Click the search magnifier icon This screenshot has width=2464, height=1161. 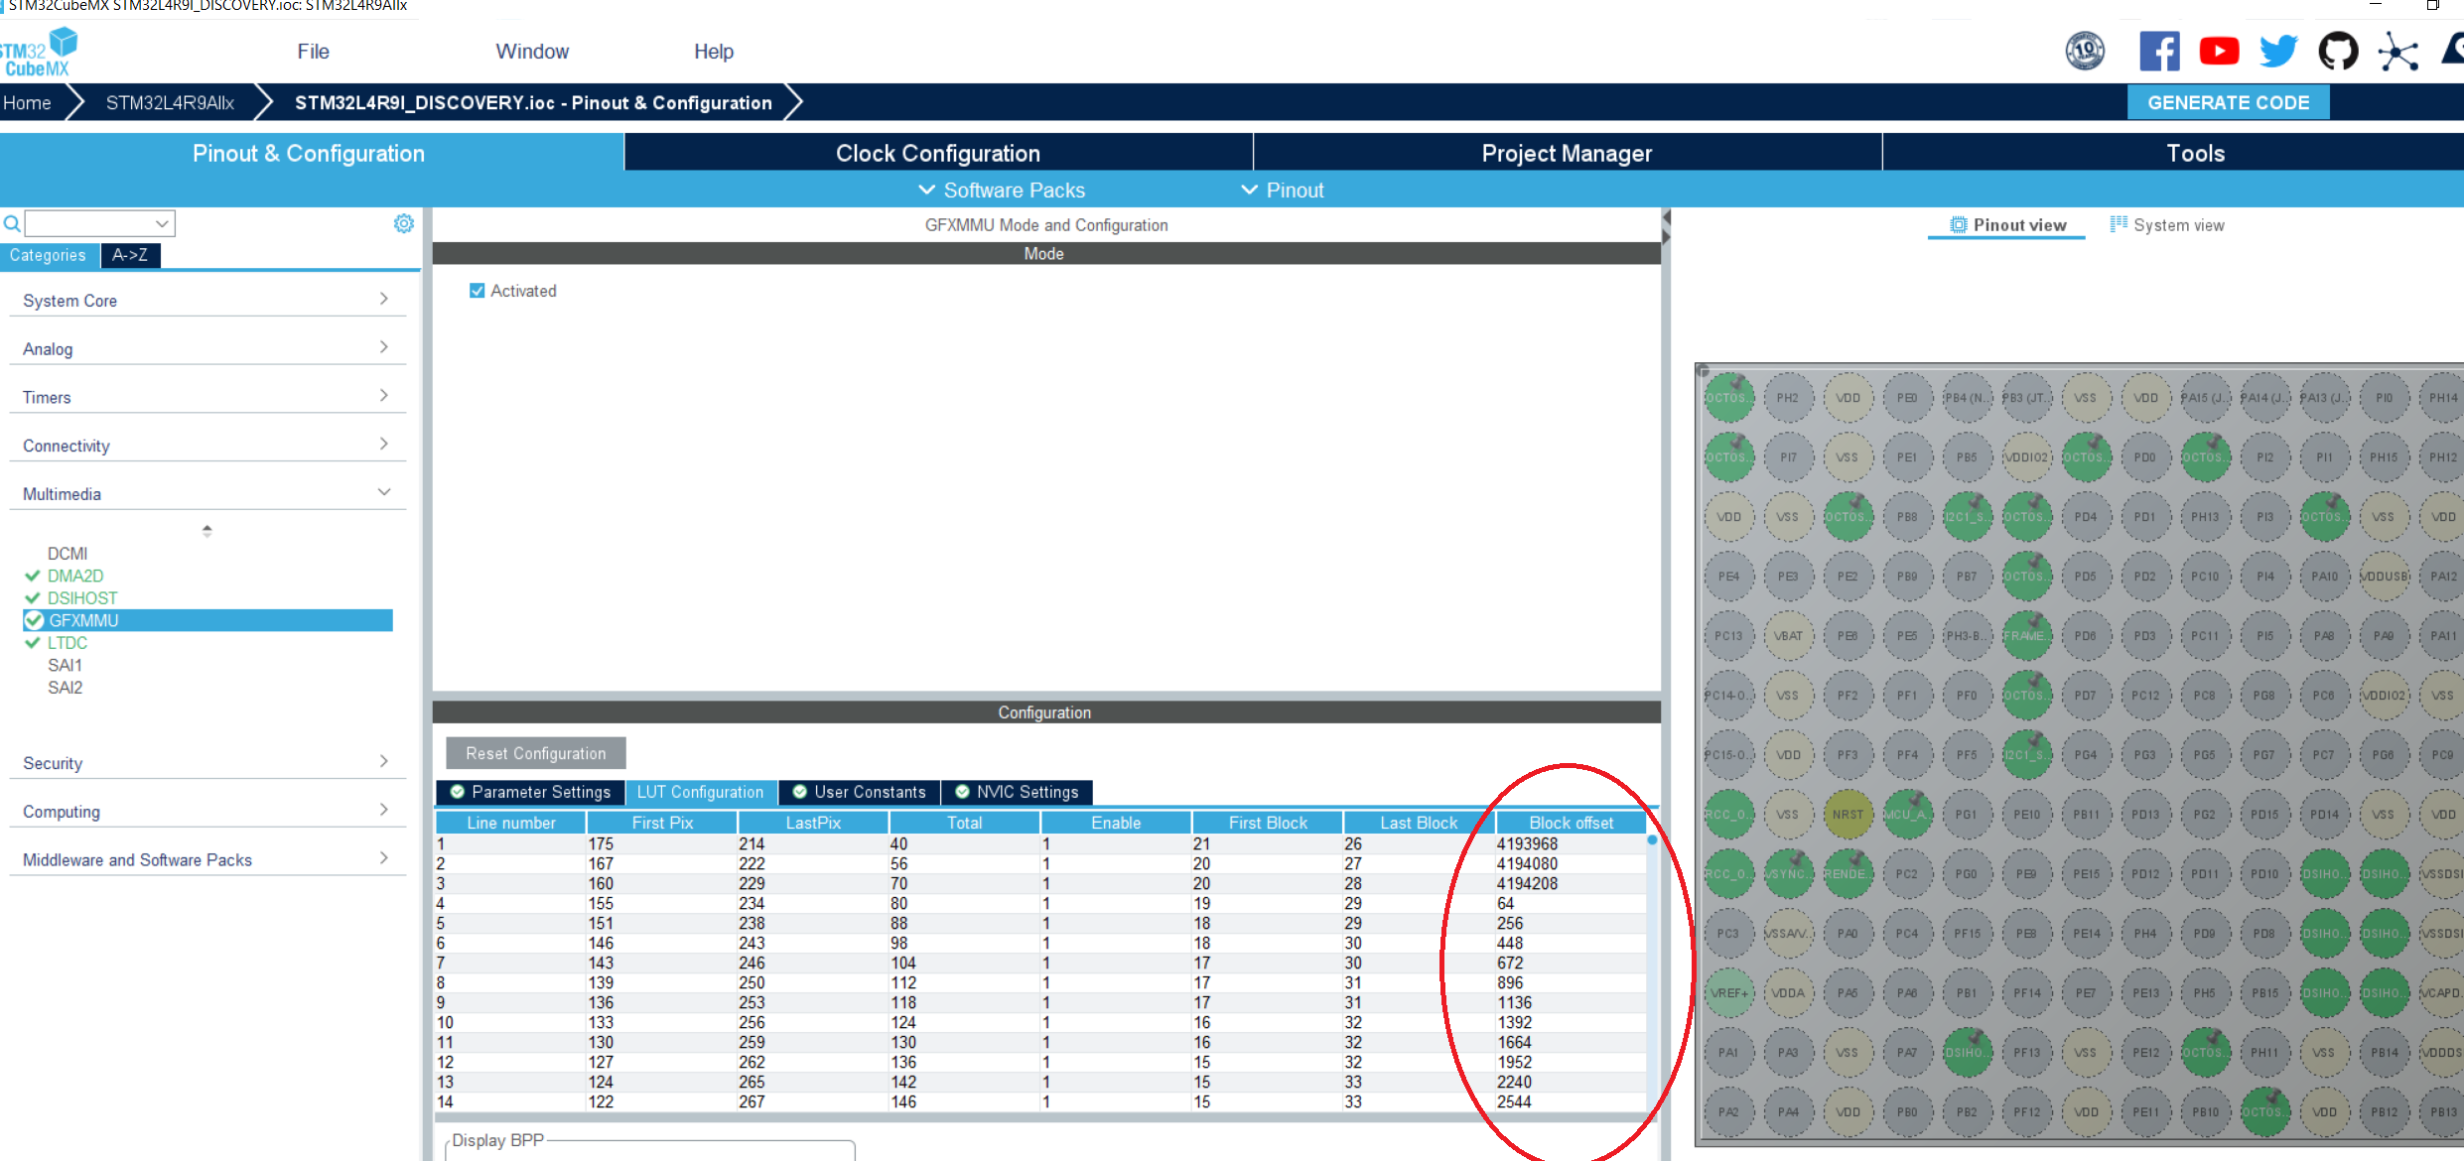pyautogui.click(x=12, y=223)
